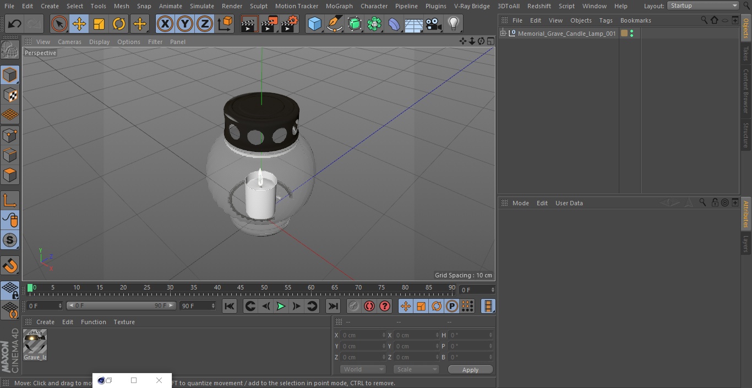Switch to Edges mode
This screenshot has width=752, height=388.
click(x=10, y=155)
